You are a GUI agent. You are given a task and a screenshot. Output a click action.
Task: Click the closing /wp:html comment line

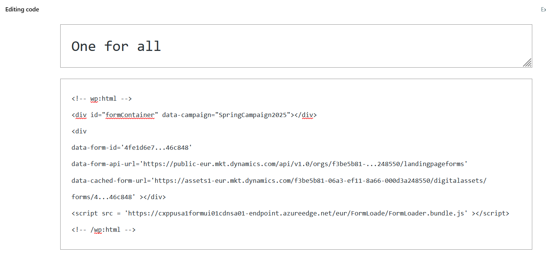point(103,229)
